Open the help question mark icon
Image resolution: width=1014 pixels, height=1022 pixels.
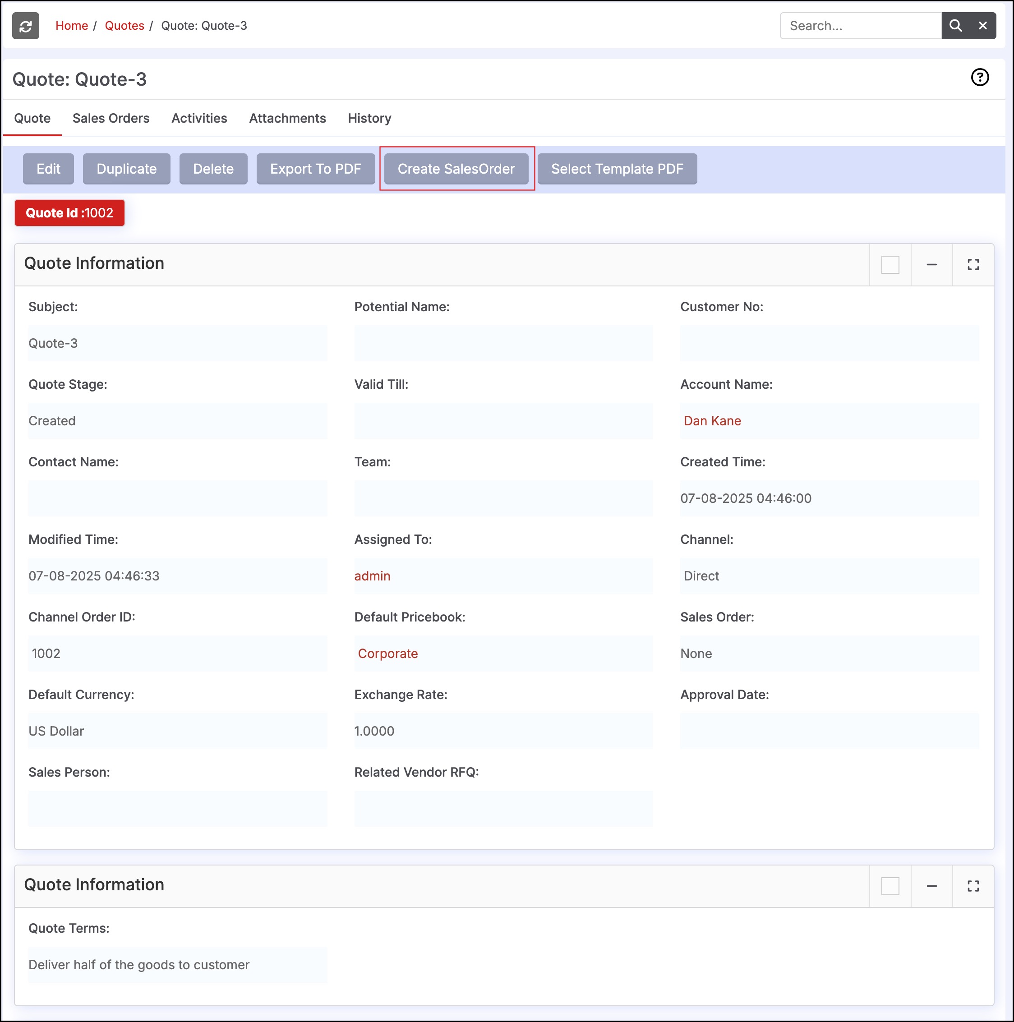[980, 77]
